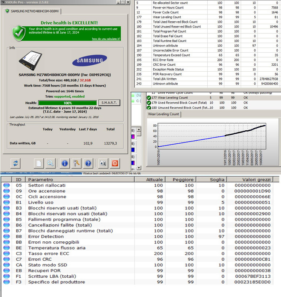The width and height of the screenshot is (281, 297).
Task: Select the SAMSUNG MZ7WD480HCGM-000MV drive tab
Action: point(32,11)
